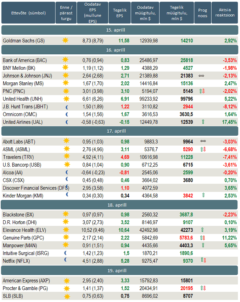Screen dimensions: 240x302
Task: Click the '19. aprill' date section bar
Action: [x=120, y=271]
